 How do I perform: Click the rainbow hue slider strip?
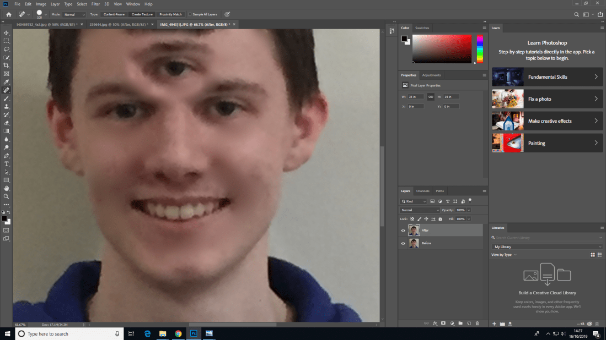[x=480, y=49]
